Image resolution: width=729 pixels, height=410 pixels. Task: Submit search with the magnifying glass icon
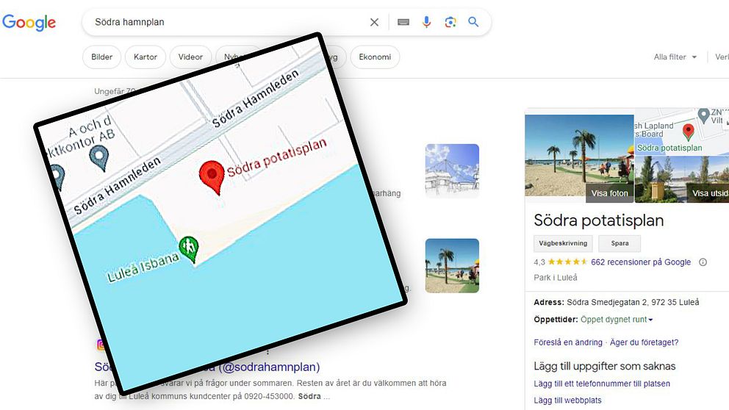[473, 22]
